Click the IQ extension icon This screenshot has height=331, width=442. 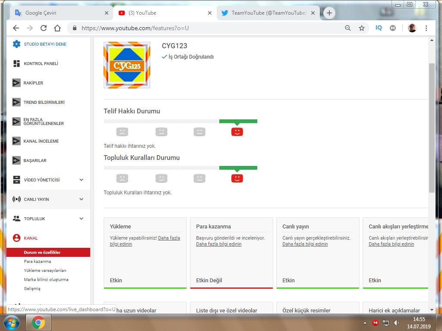pos(379,28)
